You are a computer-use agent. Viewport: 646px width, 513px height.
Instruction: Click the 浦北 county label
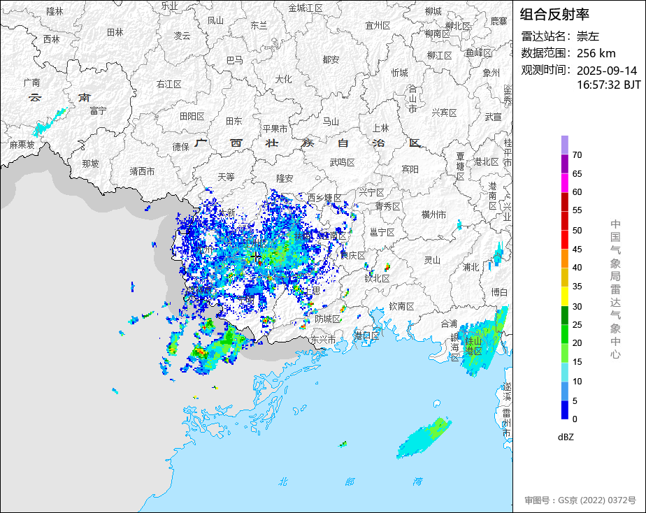coord(471,267)
